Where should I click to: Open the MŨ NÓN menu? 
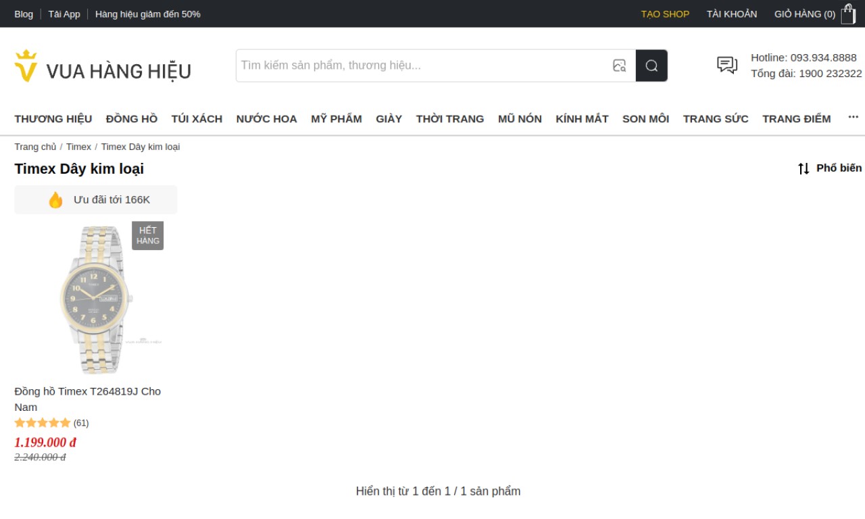pos(520,119)
